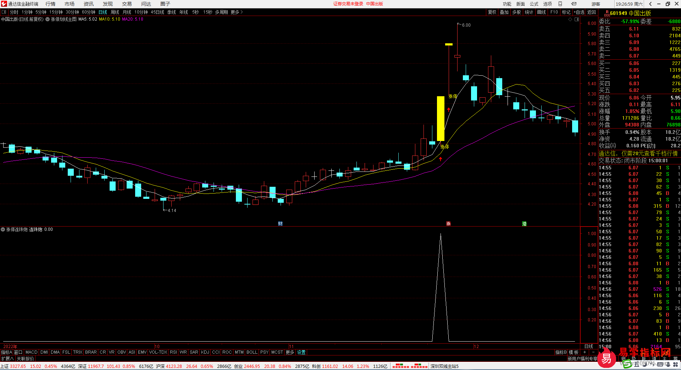Switch to 5分钟 chart period

coord(41,12)
